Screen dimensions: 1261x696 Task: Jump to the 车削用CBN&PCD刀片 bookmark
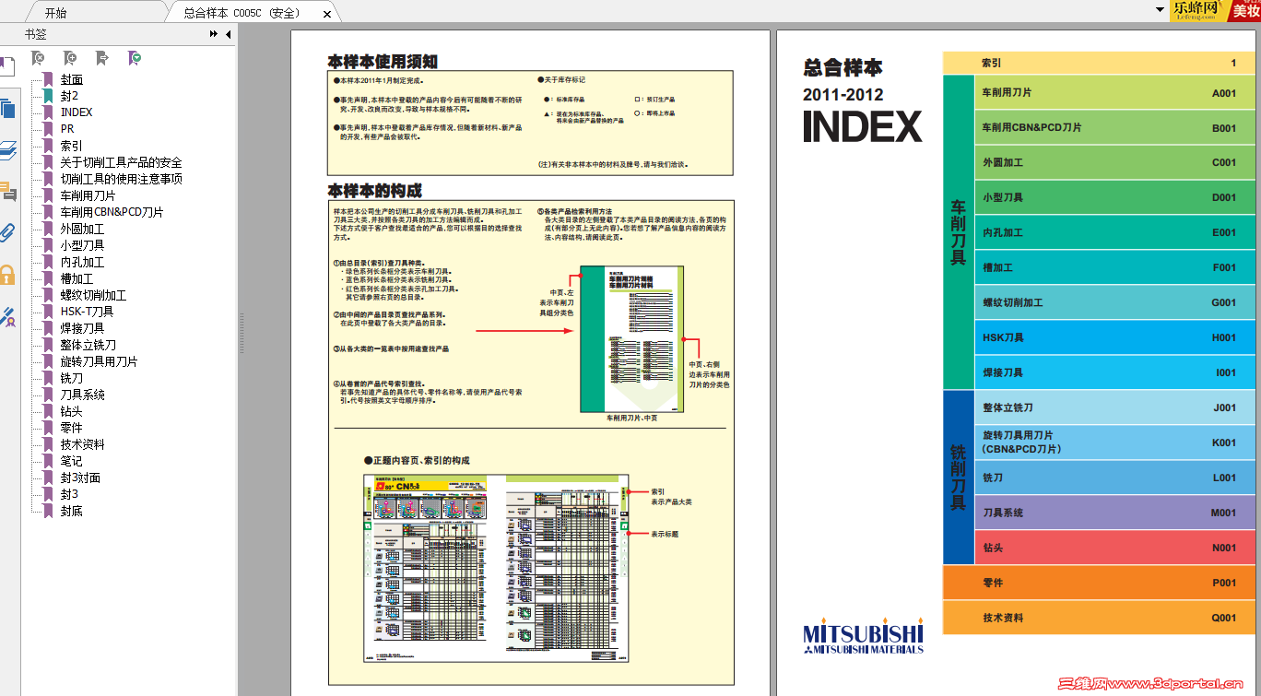pyautogui.click(x=112, y=212)
